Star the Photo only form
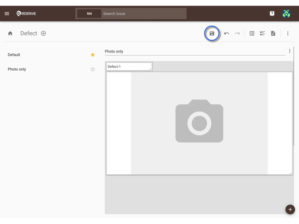This screenshot has width=299, height=224. pyautogui.click(x=93, y=69)
